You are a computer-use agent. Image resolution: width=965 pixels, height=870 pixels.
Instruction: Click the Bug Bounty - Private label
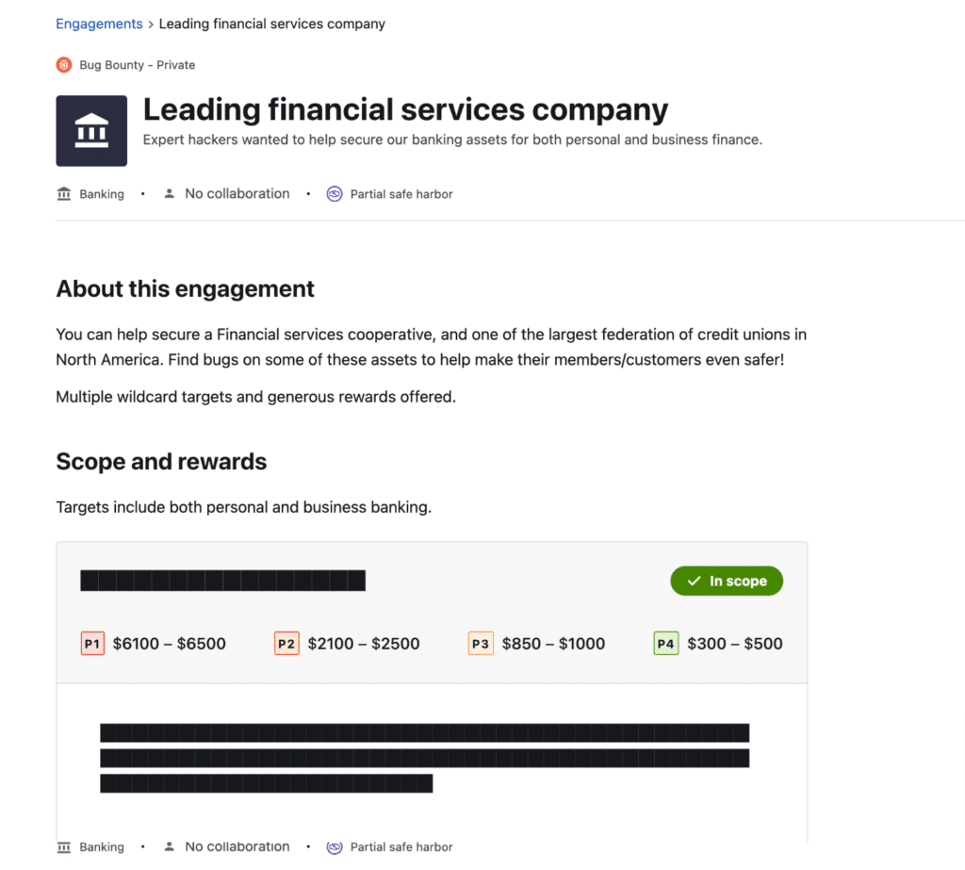[x=137, y=65]
